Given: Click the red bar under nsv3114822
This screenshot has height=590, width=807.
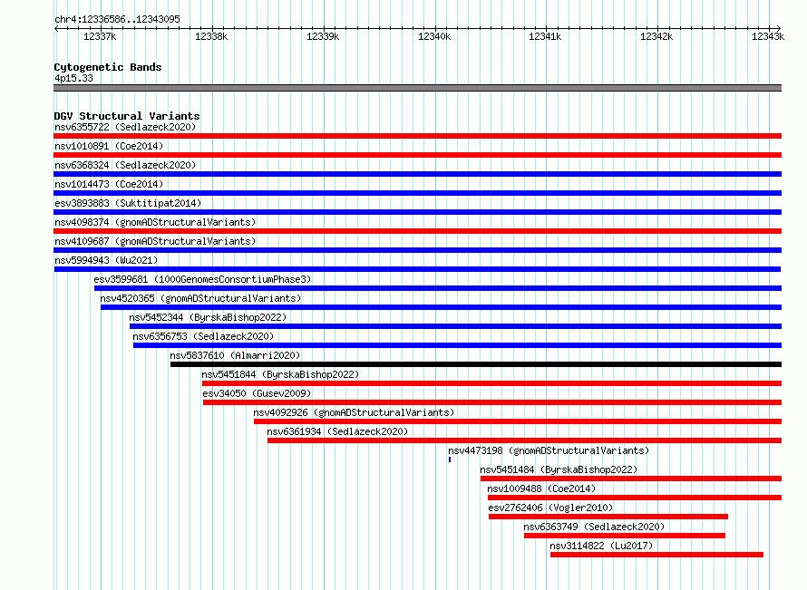Looking at the screenshot, I should (x=656, y=555).
